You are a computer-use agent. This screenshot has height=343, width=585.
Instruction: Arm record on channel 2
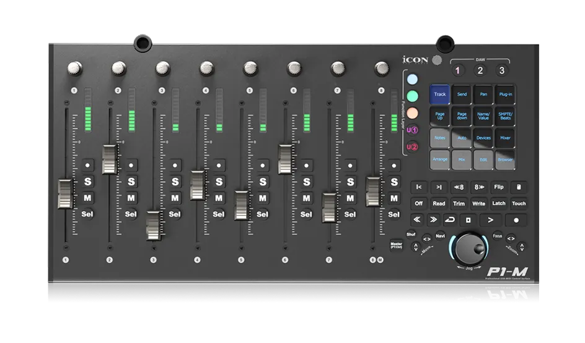131,165
